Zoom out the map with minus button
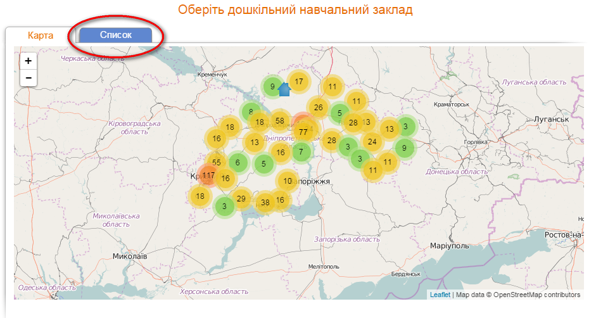The image size is (596, 318). pyautogui.click(x=28, y=78)
